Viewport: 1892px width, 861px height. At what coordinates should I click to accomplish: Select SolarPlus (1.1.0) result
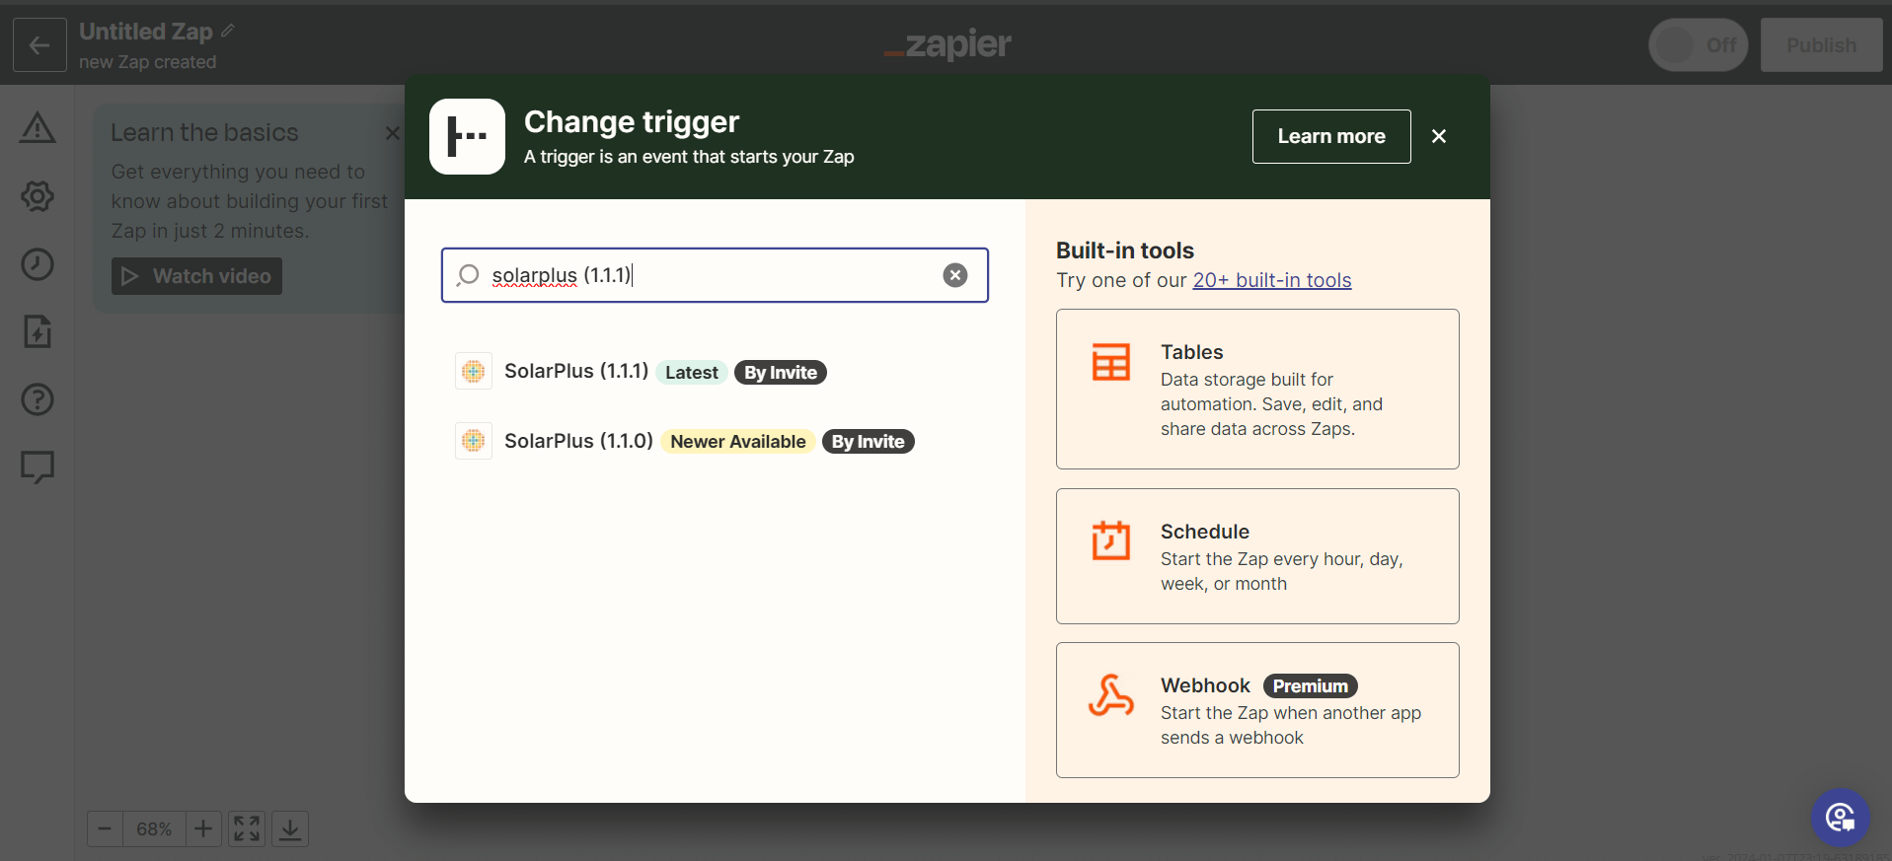tap(715, 441)
